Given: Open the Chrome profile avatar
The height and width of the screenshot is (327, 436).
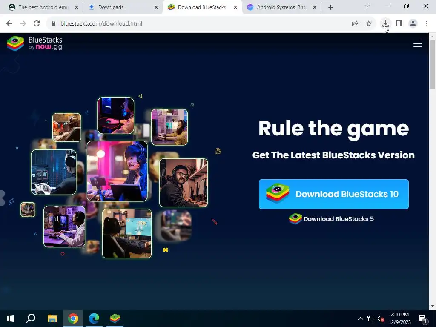Looking at the screenshot, I should (413, 24).
